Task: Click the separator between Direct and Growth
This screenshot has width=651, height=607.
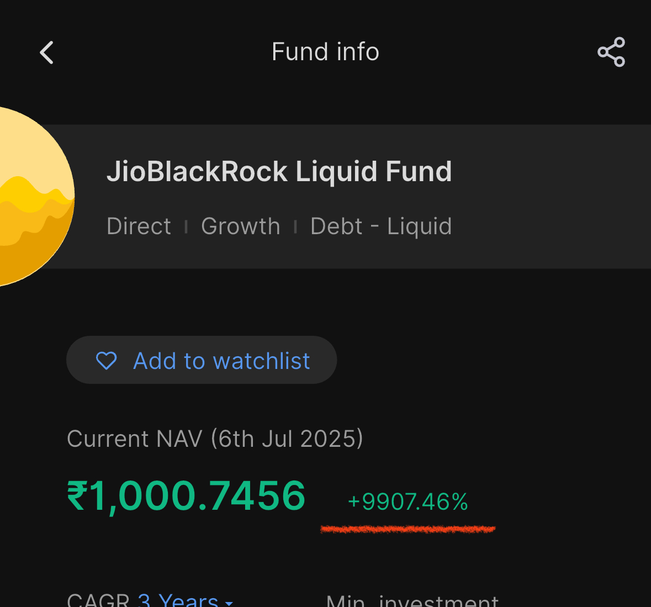Action: tap(186, 226)
